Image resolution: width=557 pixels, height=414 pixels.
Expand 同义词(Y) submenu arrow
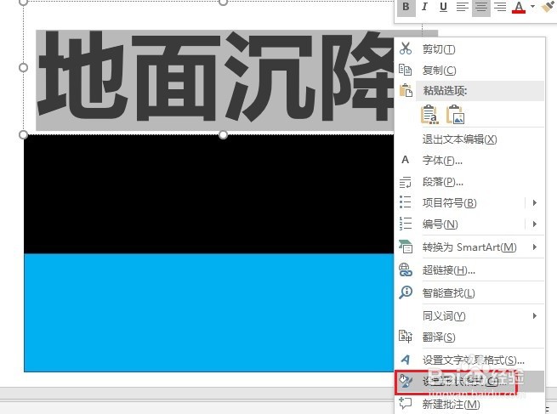[534, 315]
